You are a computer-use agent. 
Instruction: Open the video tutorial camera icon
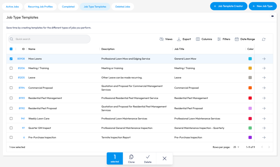273,16
